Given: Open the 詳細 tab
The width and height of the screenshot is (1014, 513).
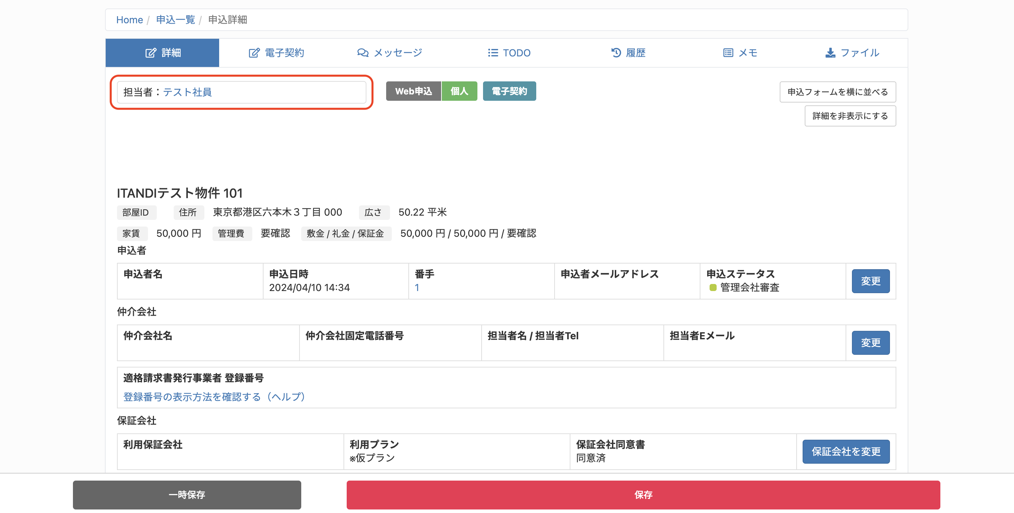Looking at the screenshot, I should [162, 53].
